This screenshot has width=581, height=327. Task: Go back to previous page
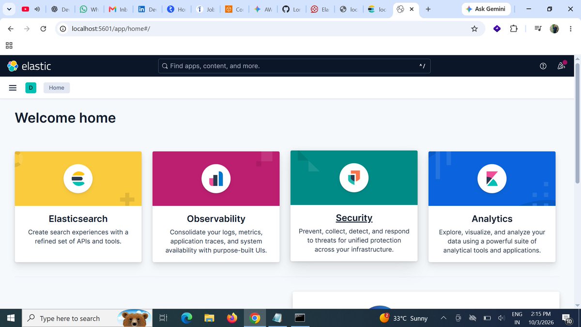pyautogui.click(x=11, y=29)
